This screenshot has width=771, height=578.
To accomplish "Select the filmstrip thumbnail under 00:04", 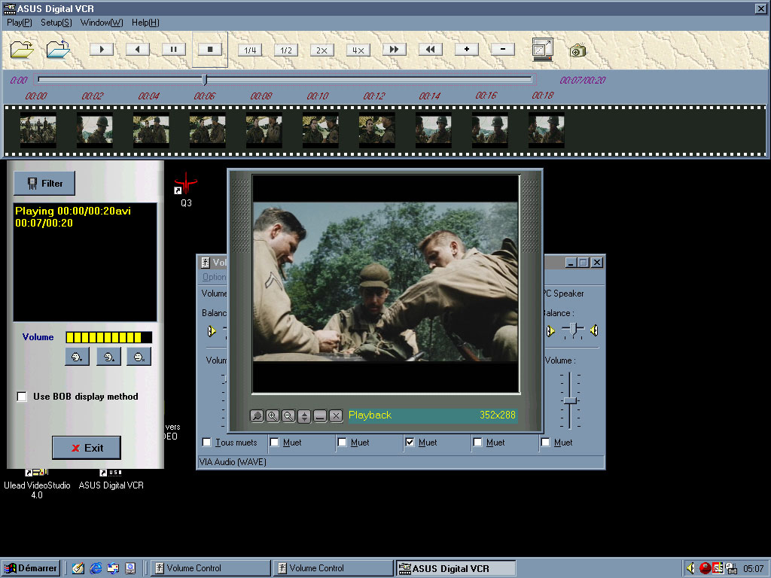I will (151, 129).
